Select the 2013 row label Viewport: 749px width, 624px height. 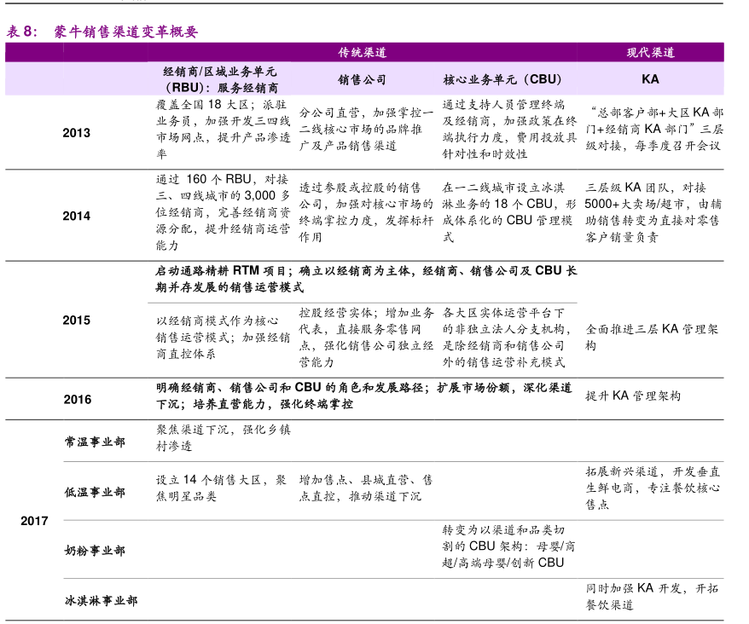[x=76, y=133]
